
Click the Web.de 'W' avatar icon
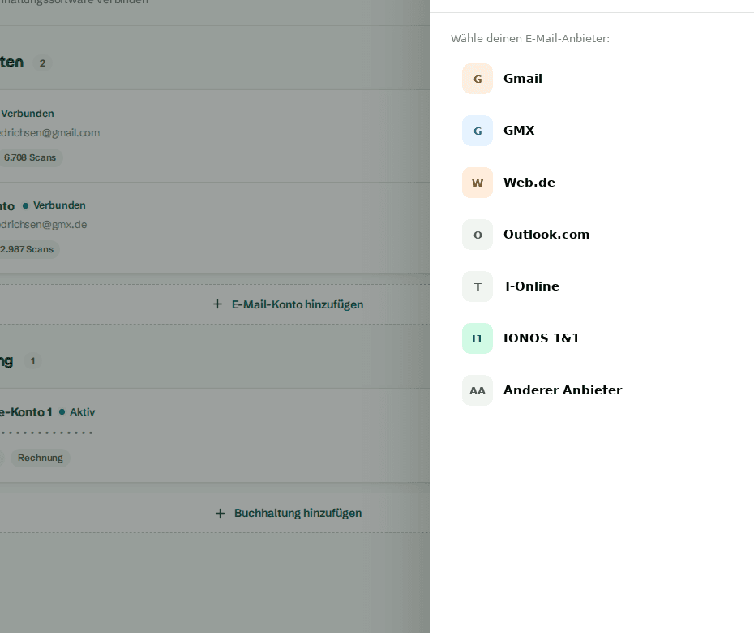point(478,183)
